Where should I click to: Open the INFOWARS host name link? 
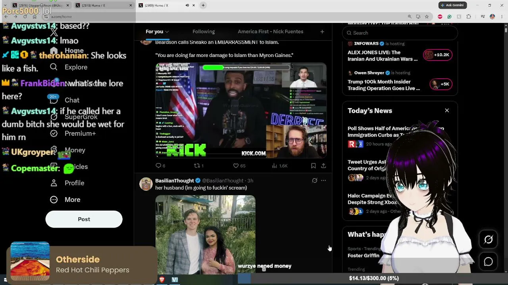coord(366,44)
